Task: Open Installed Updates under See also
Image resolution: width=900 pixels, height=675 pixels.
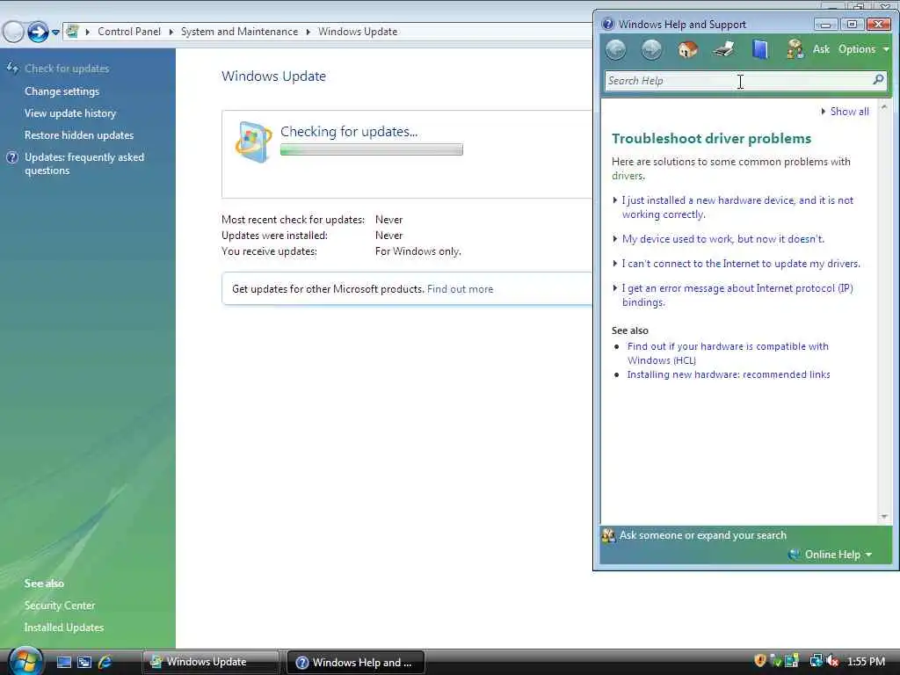Action: [x=63, y=628]
